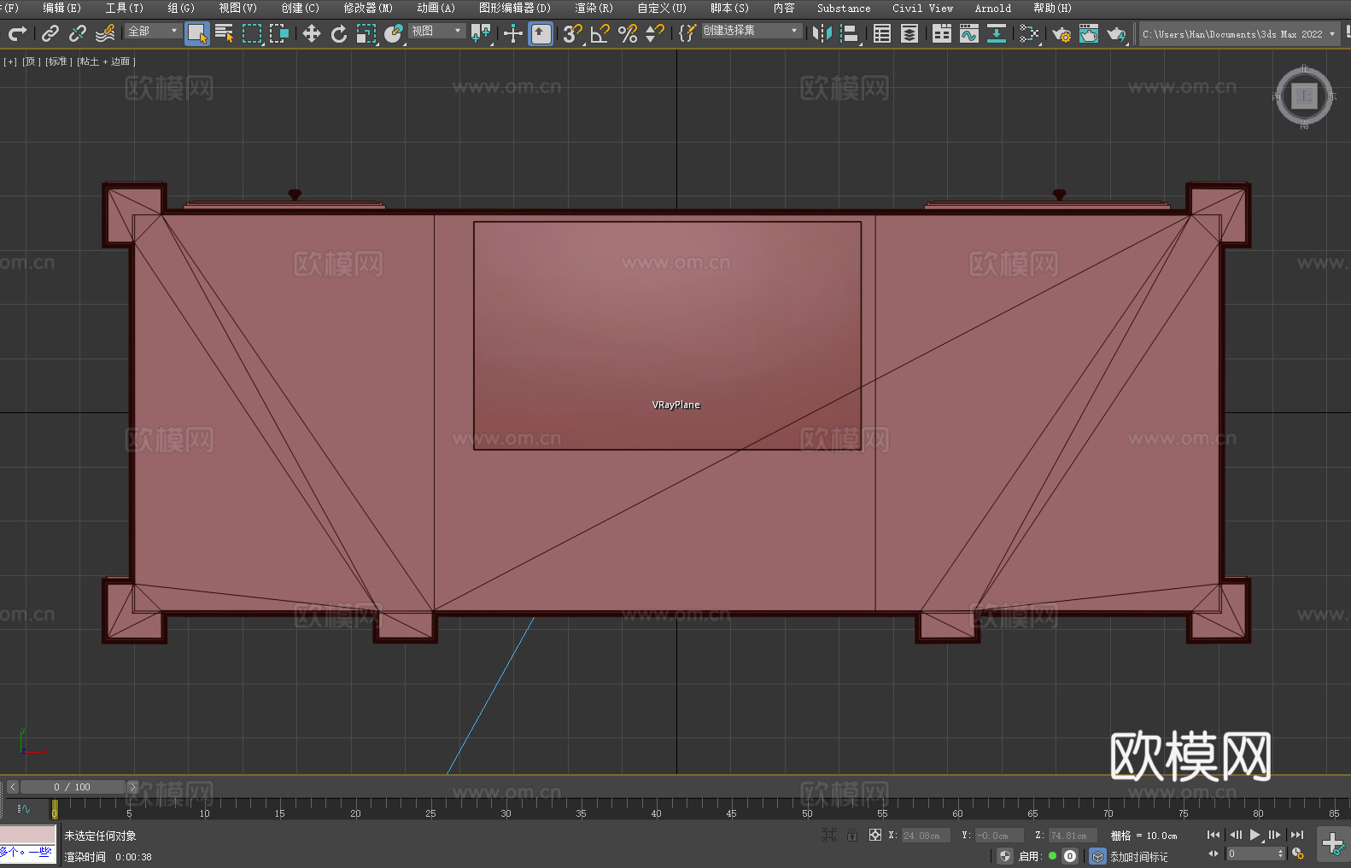
Task: Toggle the Selection Lock padlock icon
Action: click(x=852, y=835)
